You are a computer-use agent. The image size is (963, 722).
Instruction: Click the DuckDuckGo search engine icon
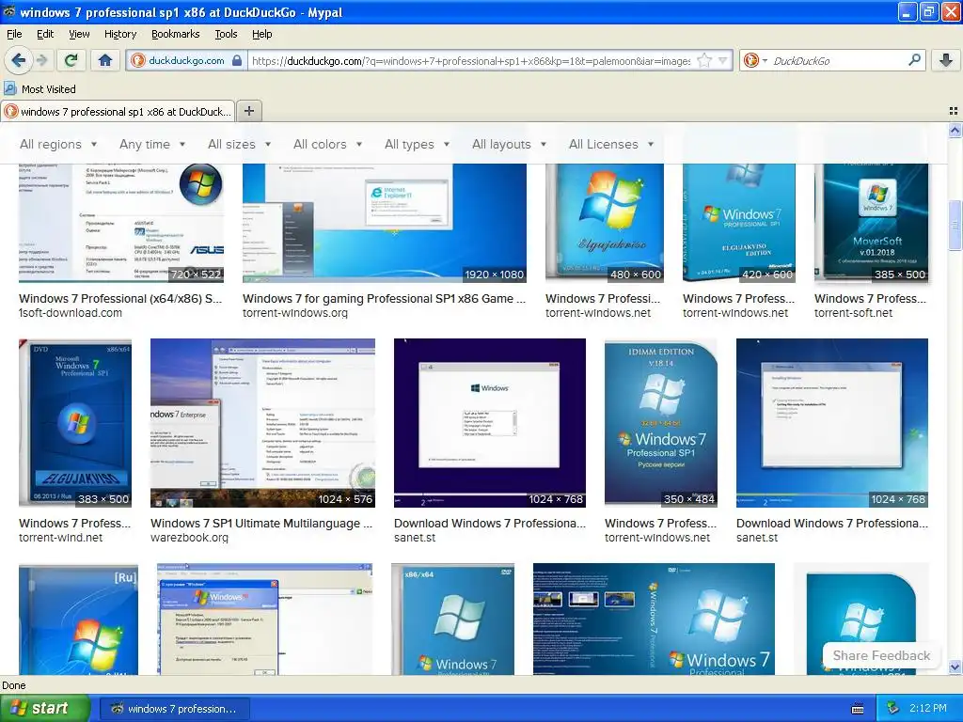[x=750, y=61]
